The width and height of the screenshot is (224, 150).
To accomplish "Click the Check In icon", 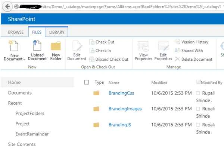I will click(92, 51).
